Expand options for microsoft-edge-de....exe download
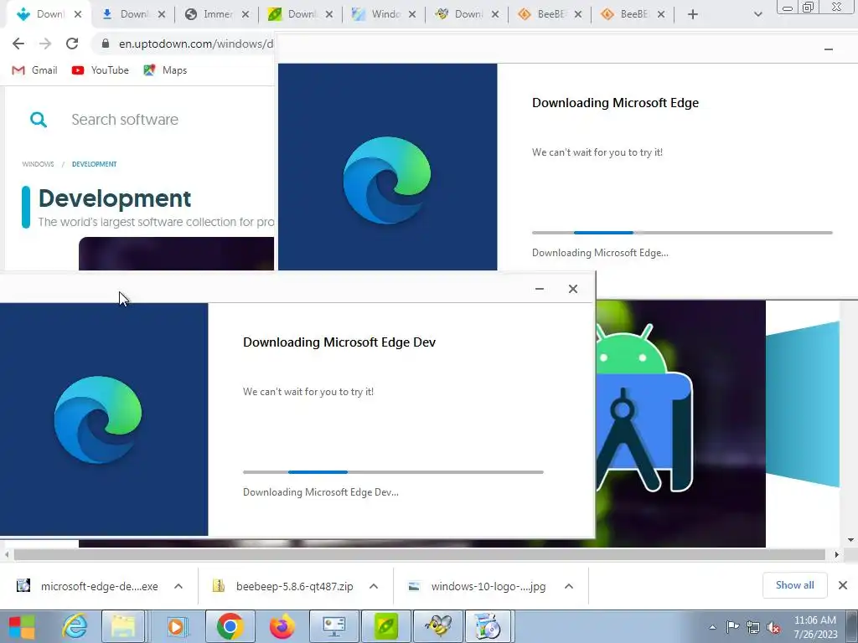Screen dimensions: 858x643 [178, 586]
